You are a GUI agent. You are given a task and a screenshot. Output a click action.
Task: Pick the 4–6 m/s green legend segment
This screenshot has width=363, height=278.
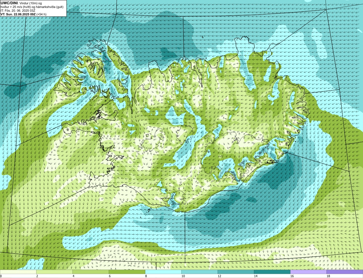[x=91, y=272]
